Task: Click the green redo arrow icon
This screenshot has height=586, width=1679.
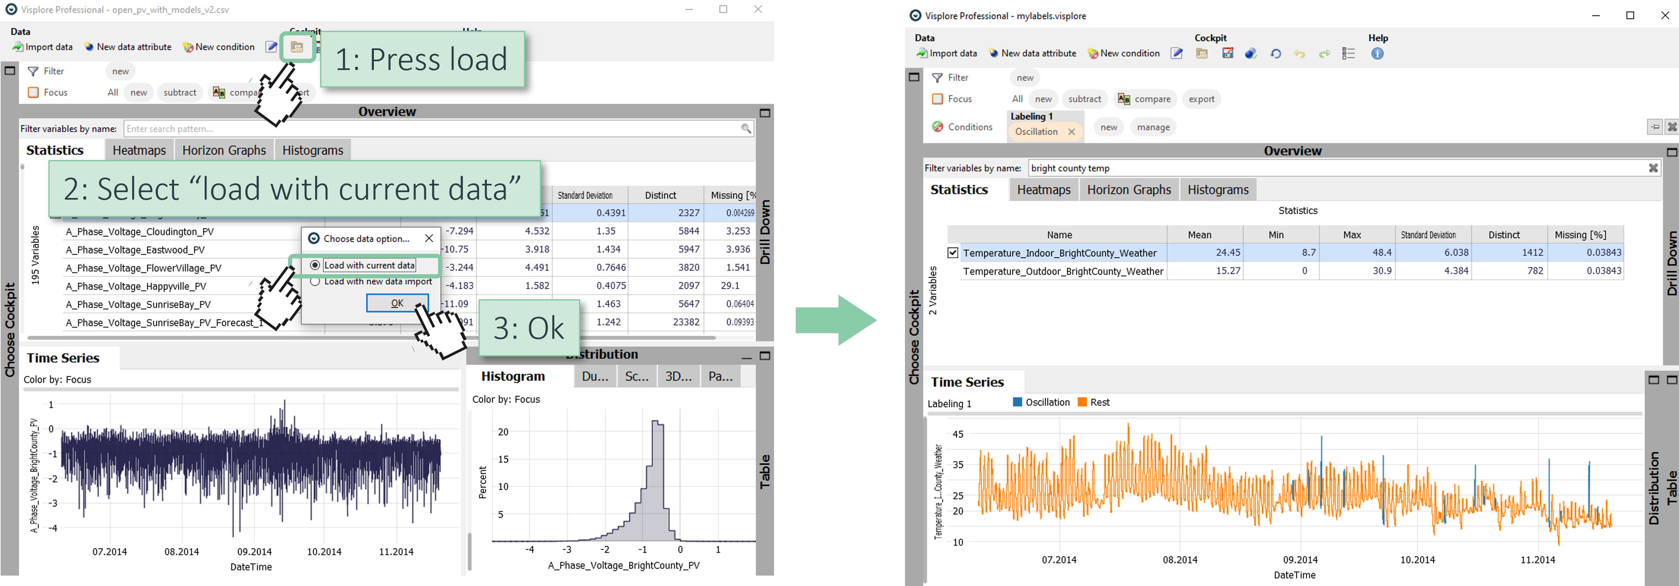Action: tap(1324, 53)
